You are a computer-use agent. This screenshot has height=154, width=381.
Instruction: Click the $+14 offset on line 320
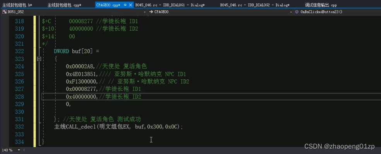coord(48,36)
